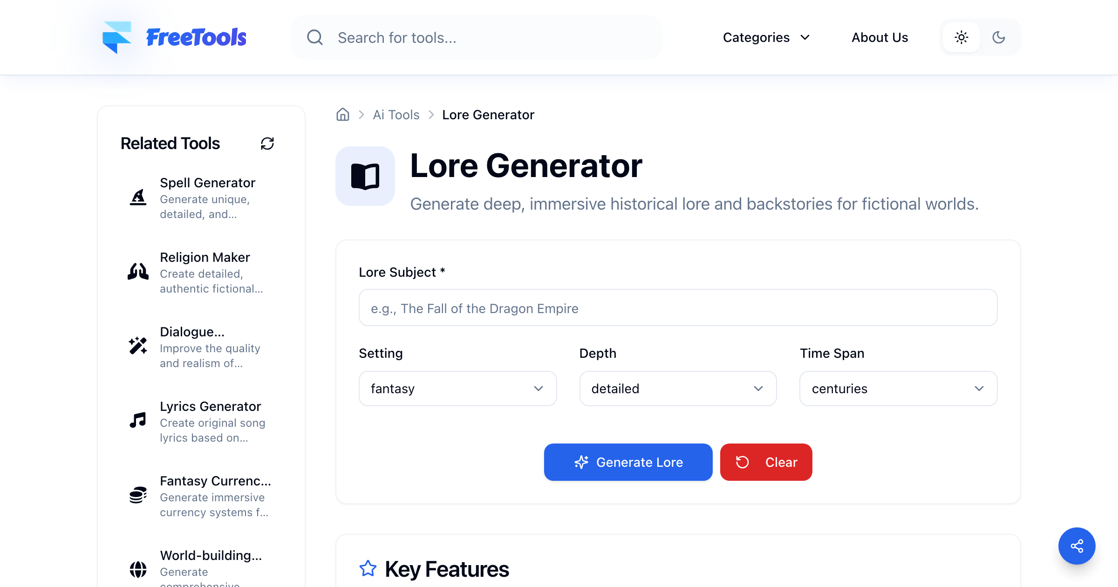Switch to dark mode moon toggle
The height and width of the screenshot is (587, 1118).
[999, 37]
